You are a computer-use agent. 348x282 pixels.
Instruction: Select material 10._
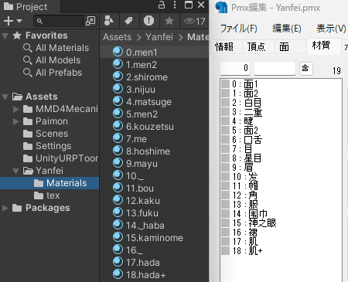tap(154, 176)
